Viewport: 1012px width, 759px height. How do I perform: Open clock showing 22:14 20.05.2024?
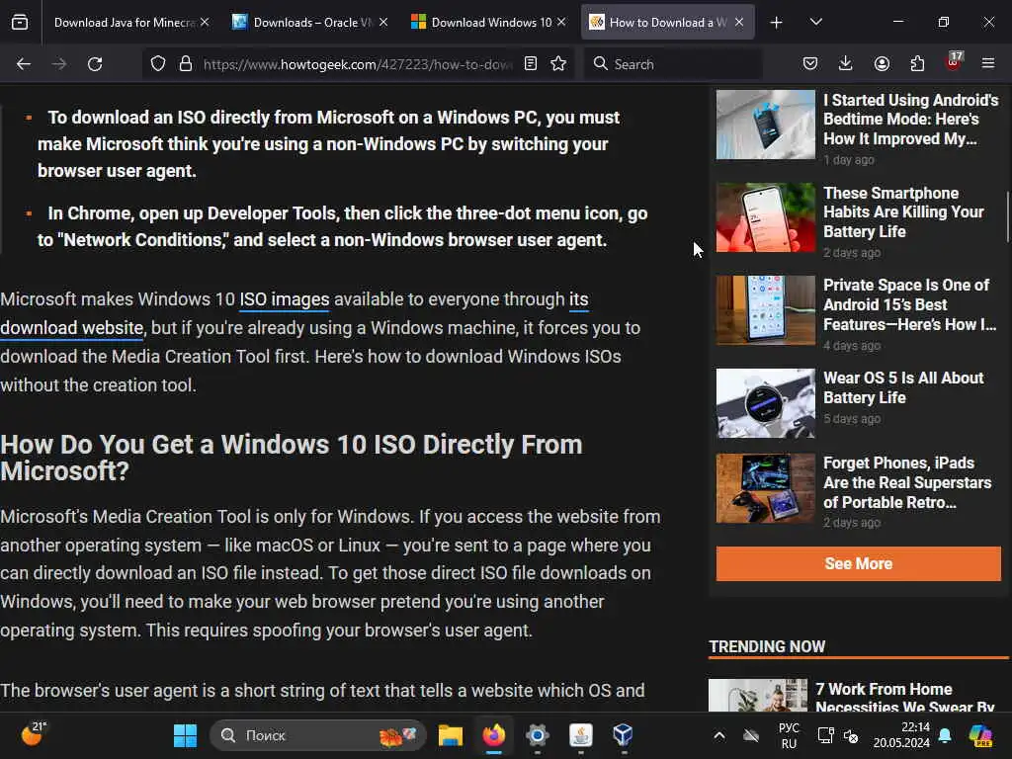pyautogui.click(x=901, y=735)
